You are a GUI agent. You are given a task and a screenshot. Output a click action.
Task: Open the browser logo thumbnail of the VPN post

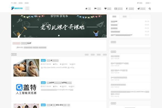point(26,89)
